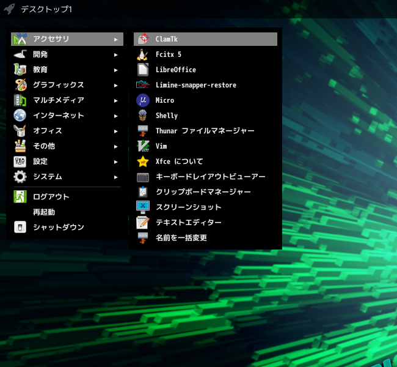Expand the グラフィックス submenu arrow
The height and width of the screenshot is (367, 397).
coord(116,86)
